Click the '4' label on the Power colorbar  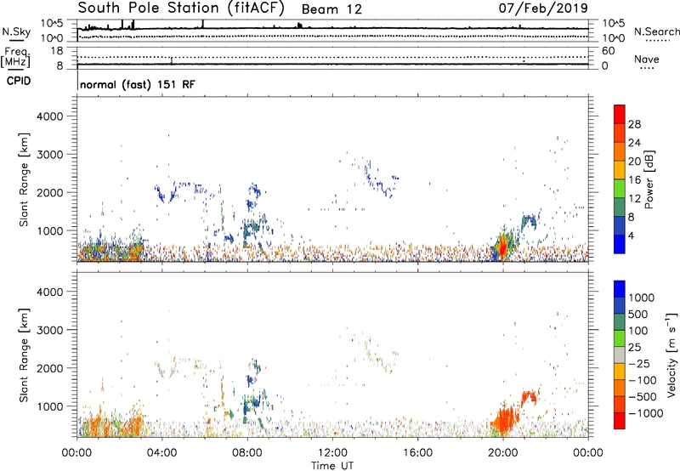point(631,235)
